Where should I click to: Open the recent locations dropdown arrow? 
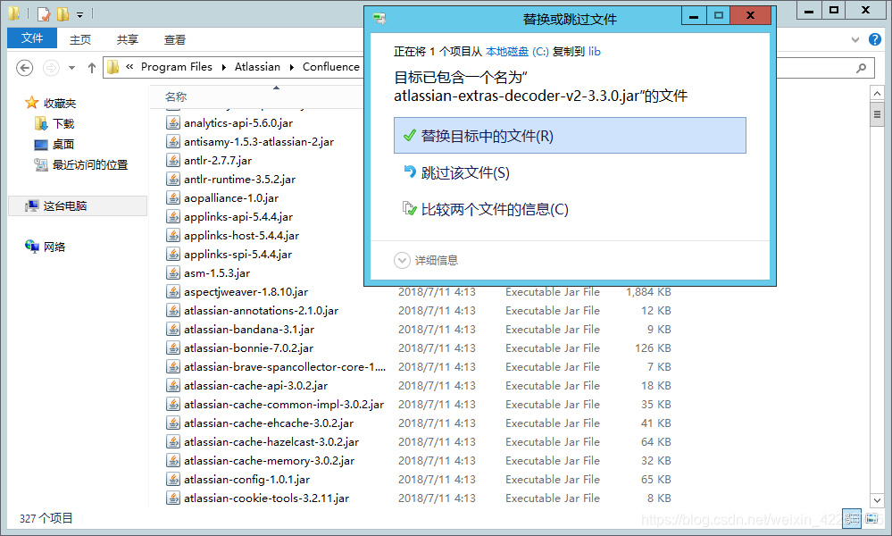71,68
